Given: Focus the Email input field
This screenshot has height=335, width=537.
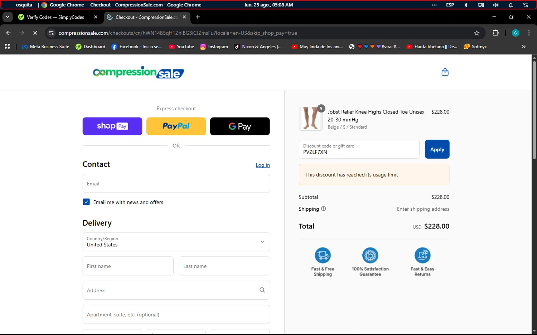Looking at the screenshot, I should 176,184.
